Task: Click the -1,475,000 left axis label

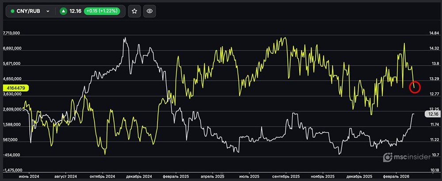Action: click(x=12, y=170)
